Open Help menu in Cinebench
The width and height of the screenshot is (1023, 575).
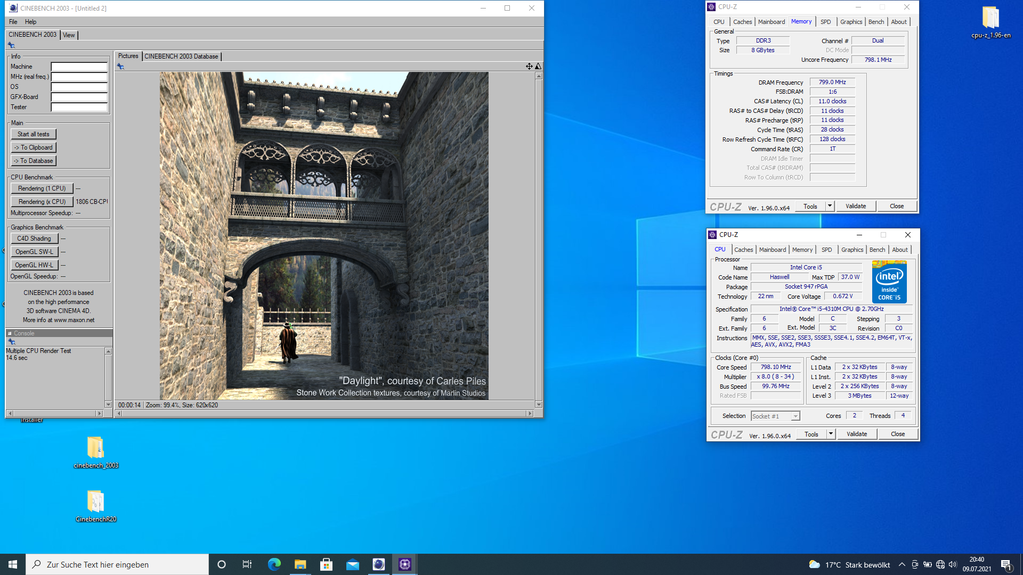31,22
